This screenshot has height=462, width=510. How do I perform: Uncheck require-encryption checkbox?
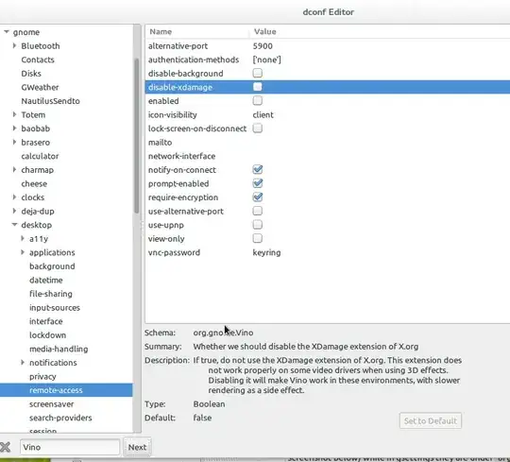coord(257,197)
